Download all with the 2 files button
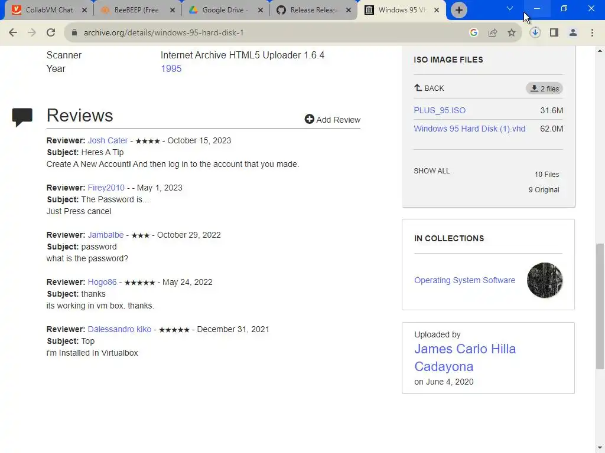The width and height of the screenshot is (605, 453). [544, 88]
